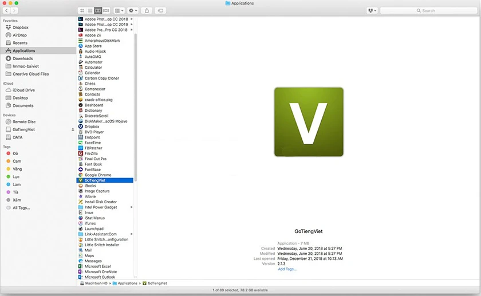The image size is (481, 296).
Task: Click the large GoTiengViet preview icon
Action: tap(309, 122)
